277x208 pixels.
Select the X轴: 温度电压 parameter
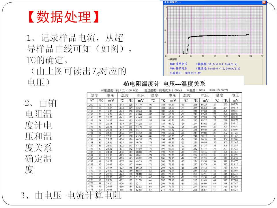(x=178, y=64)
